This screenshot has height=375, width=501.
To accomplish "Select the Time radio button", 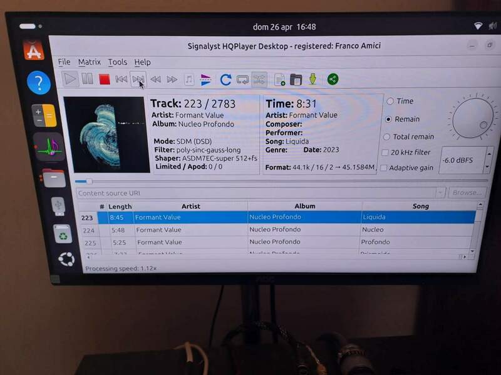I will coord(390,101).
